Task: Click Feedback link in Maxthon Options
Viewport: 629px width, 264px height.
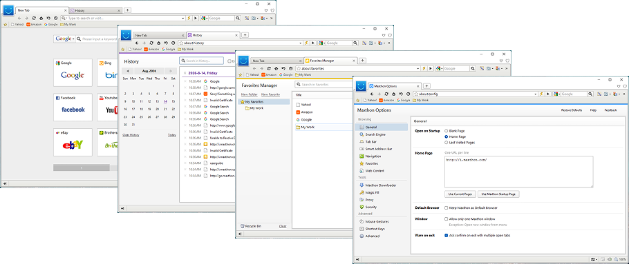Action: coord(610,110)
